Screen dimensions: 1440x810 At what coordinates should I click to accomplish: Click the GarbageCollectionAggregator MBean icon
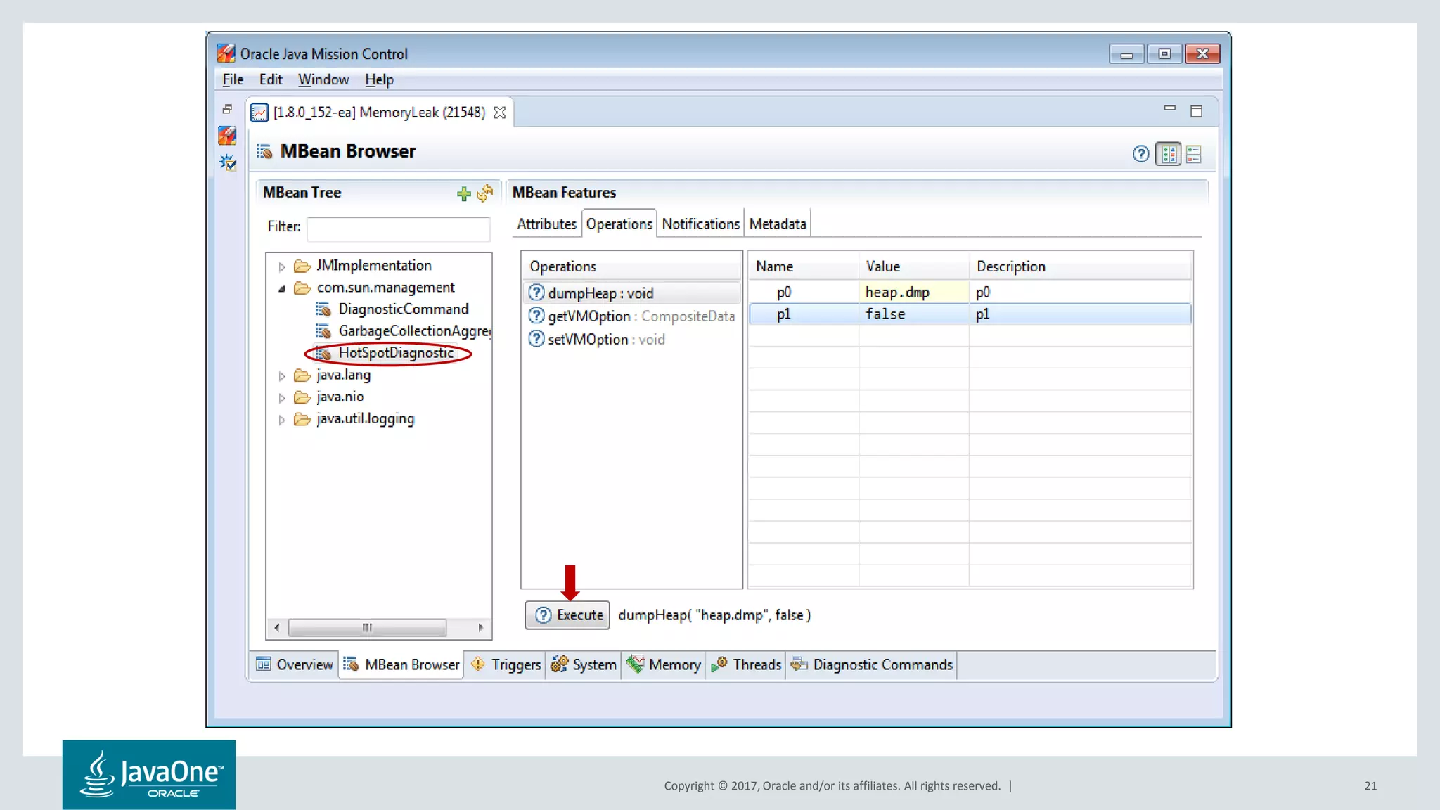click(323, 331)
